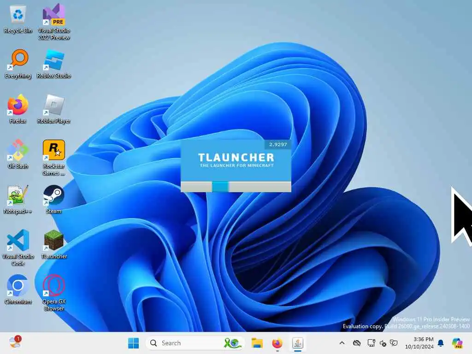The image size is (472, 354).
Task: Select the Visual Studio Code shortcut
Action: click(x=18, y=248)
